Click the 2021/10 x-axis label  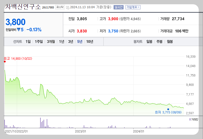click(10, 131)
